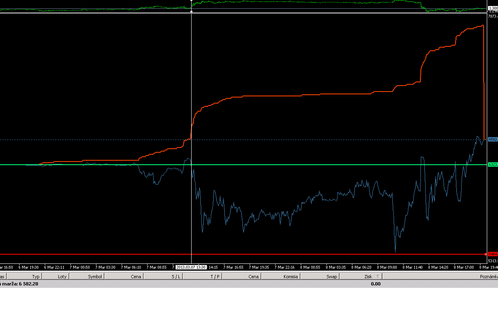Click the Cena header next to Symbol
The height and width of the screenshot is (311, 498).
[124, 276]
